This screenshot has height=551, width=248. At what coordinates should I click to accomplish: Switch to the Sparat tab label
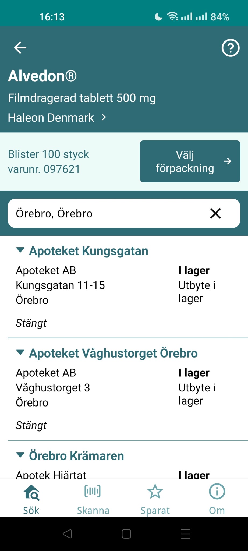155,510
